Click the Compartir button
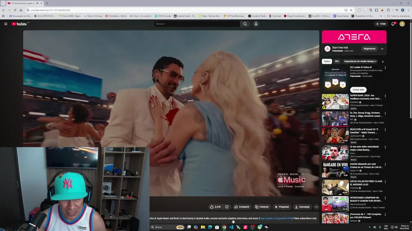The height and width of the screenshot is (231, 412). click(242, 207)
